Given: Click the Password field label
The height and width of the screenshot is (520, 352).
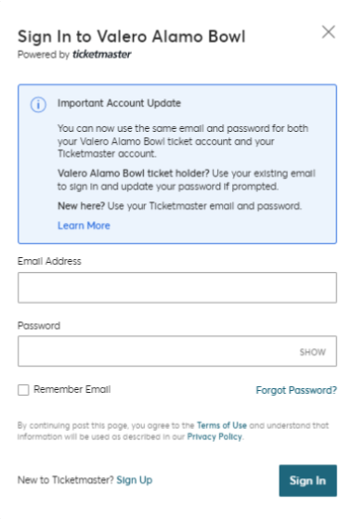Looking at the screenshot, I should pyautogui.click(x=39, y=326).
